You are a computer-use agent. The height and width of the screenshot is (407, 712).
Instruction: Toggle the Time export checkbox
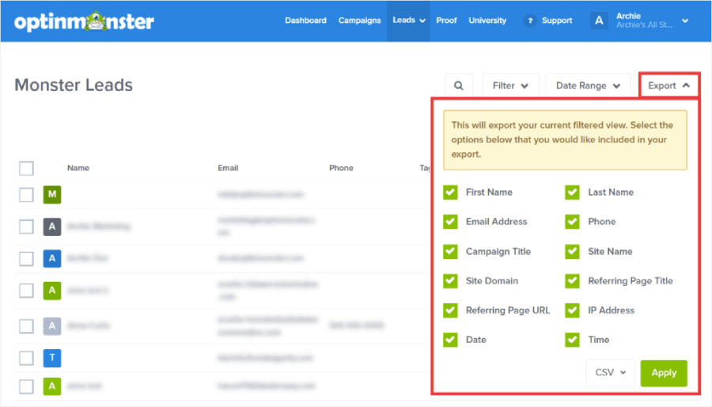point(572,340)
